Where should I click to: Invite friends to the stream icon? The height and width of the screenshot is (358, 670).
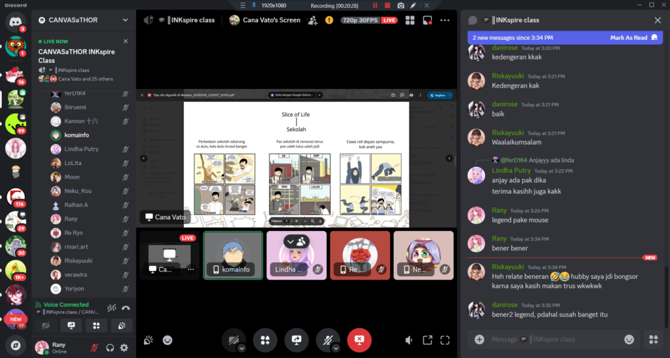tap(313, 20)
